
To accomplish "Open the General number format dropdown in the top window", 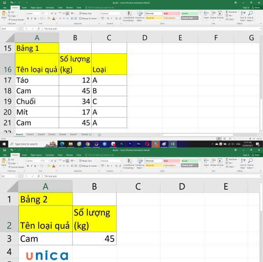I will pyautogui.click(x=121, y=14).
